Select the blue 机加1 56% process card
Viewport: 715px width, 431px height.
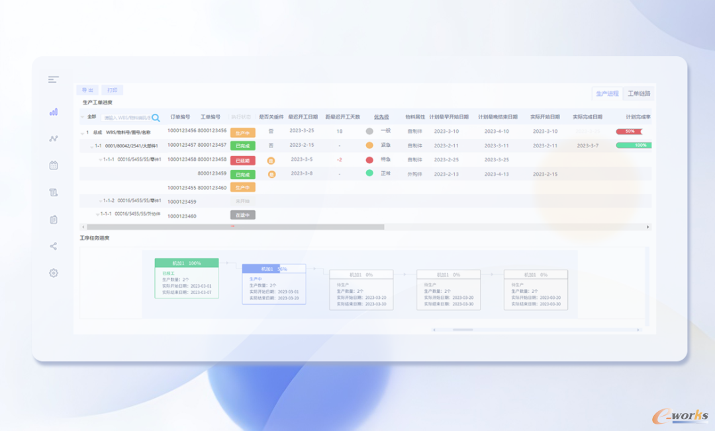273,284
